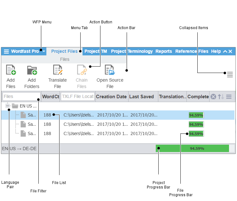Open the Project Terminology tab
This screenshot has height=201, width=237.
coord(132,51)
